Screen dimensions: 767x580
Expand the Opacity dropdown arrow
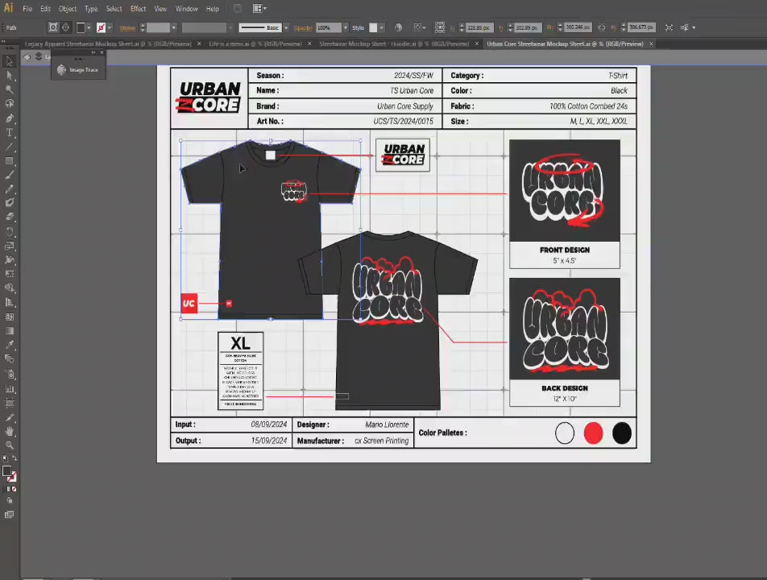coord(345,27)
